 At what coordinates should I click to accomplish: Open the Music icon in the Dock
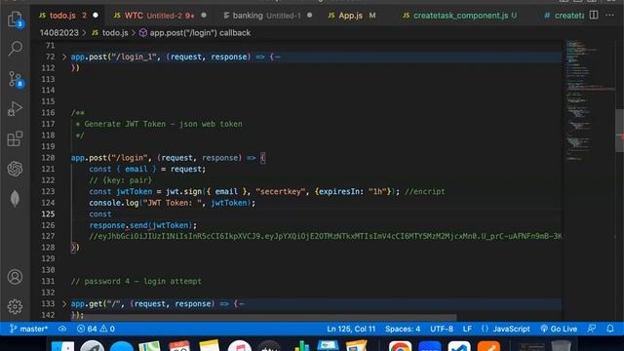[x=239, y=346]
